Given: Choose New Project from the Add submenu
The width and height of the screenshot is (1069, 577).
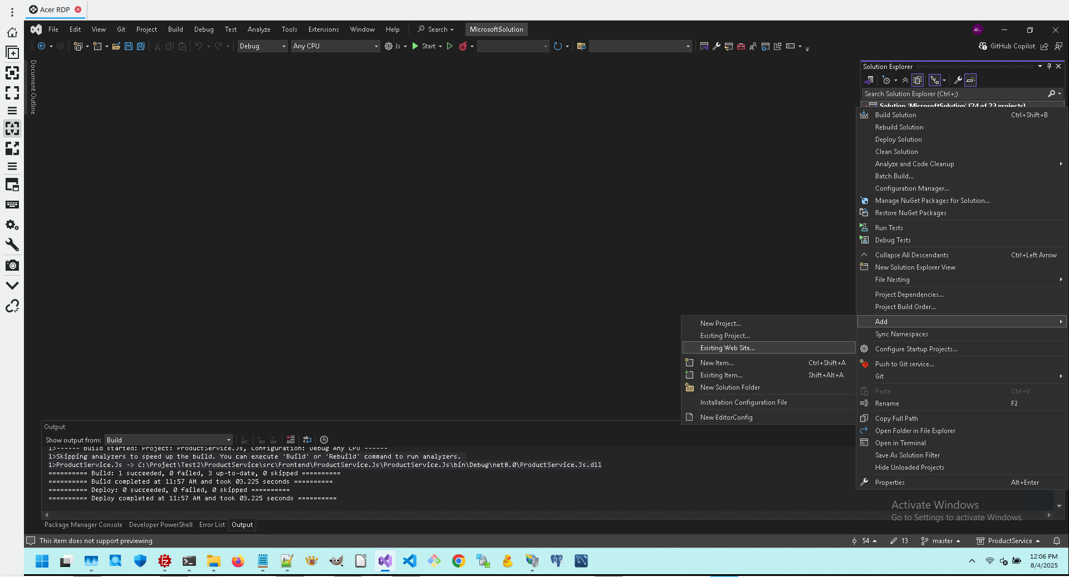Looking at the screenshot, I should (769, 324).
